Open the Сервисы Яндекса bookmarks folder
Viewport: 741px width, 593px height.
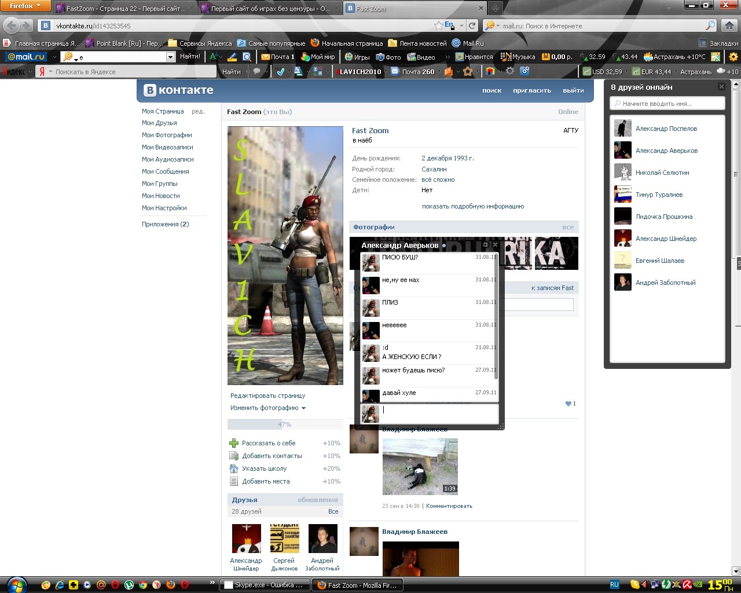coord(200,43)
